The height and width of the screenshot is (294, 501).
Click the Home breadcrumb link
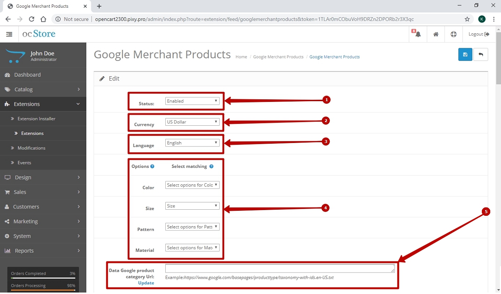click(241, 57)
